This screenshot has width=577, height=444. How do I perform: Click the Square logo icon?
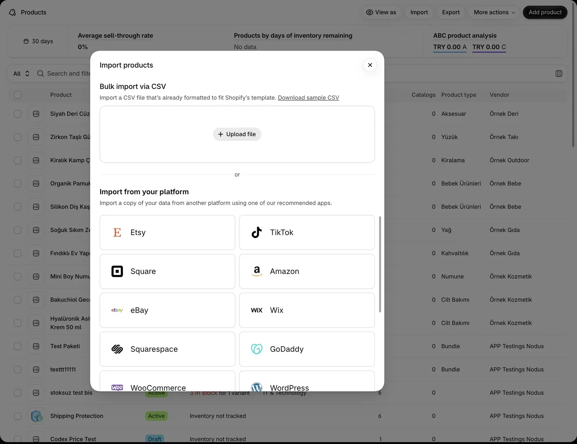pyautogui.click(x=117, y=271)
